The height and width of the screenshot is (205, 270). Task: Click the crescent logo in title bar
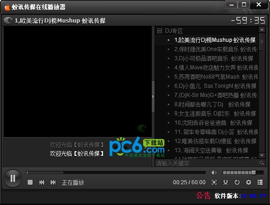8,21
